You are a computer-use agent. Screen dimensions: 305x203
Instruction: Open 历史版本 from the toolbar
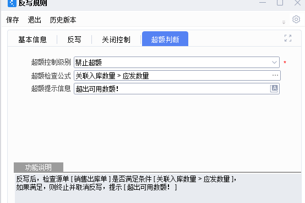click(x=63, y=20)
